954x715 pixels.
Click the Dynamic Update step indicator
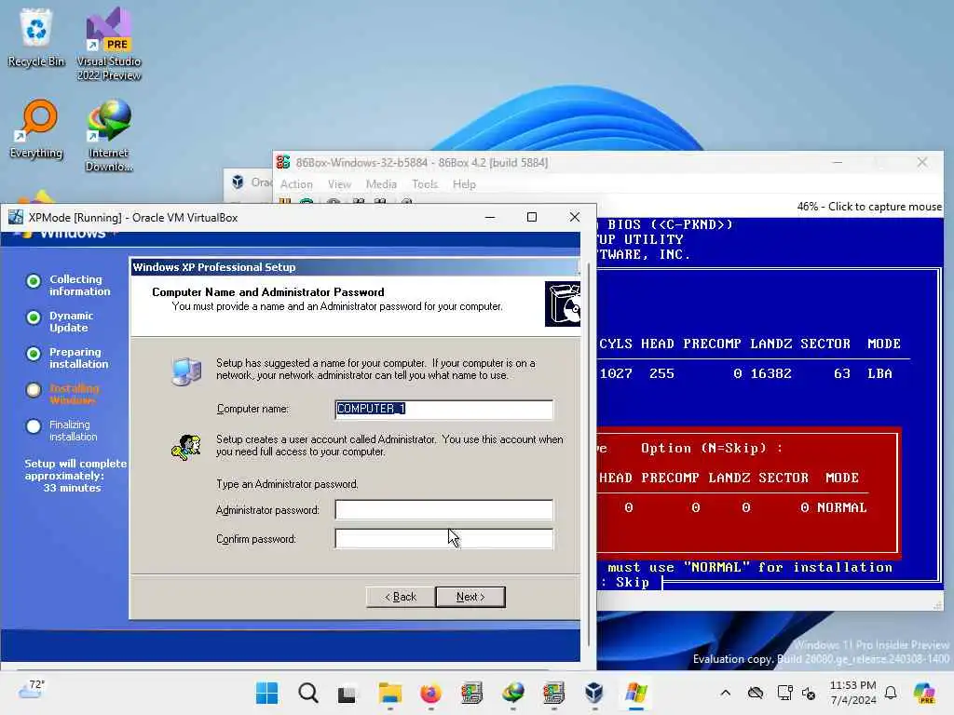click(34, 317)
